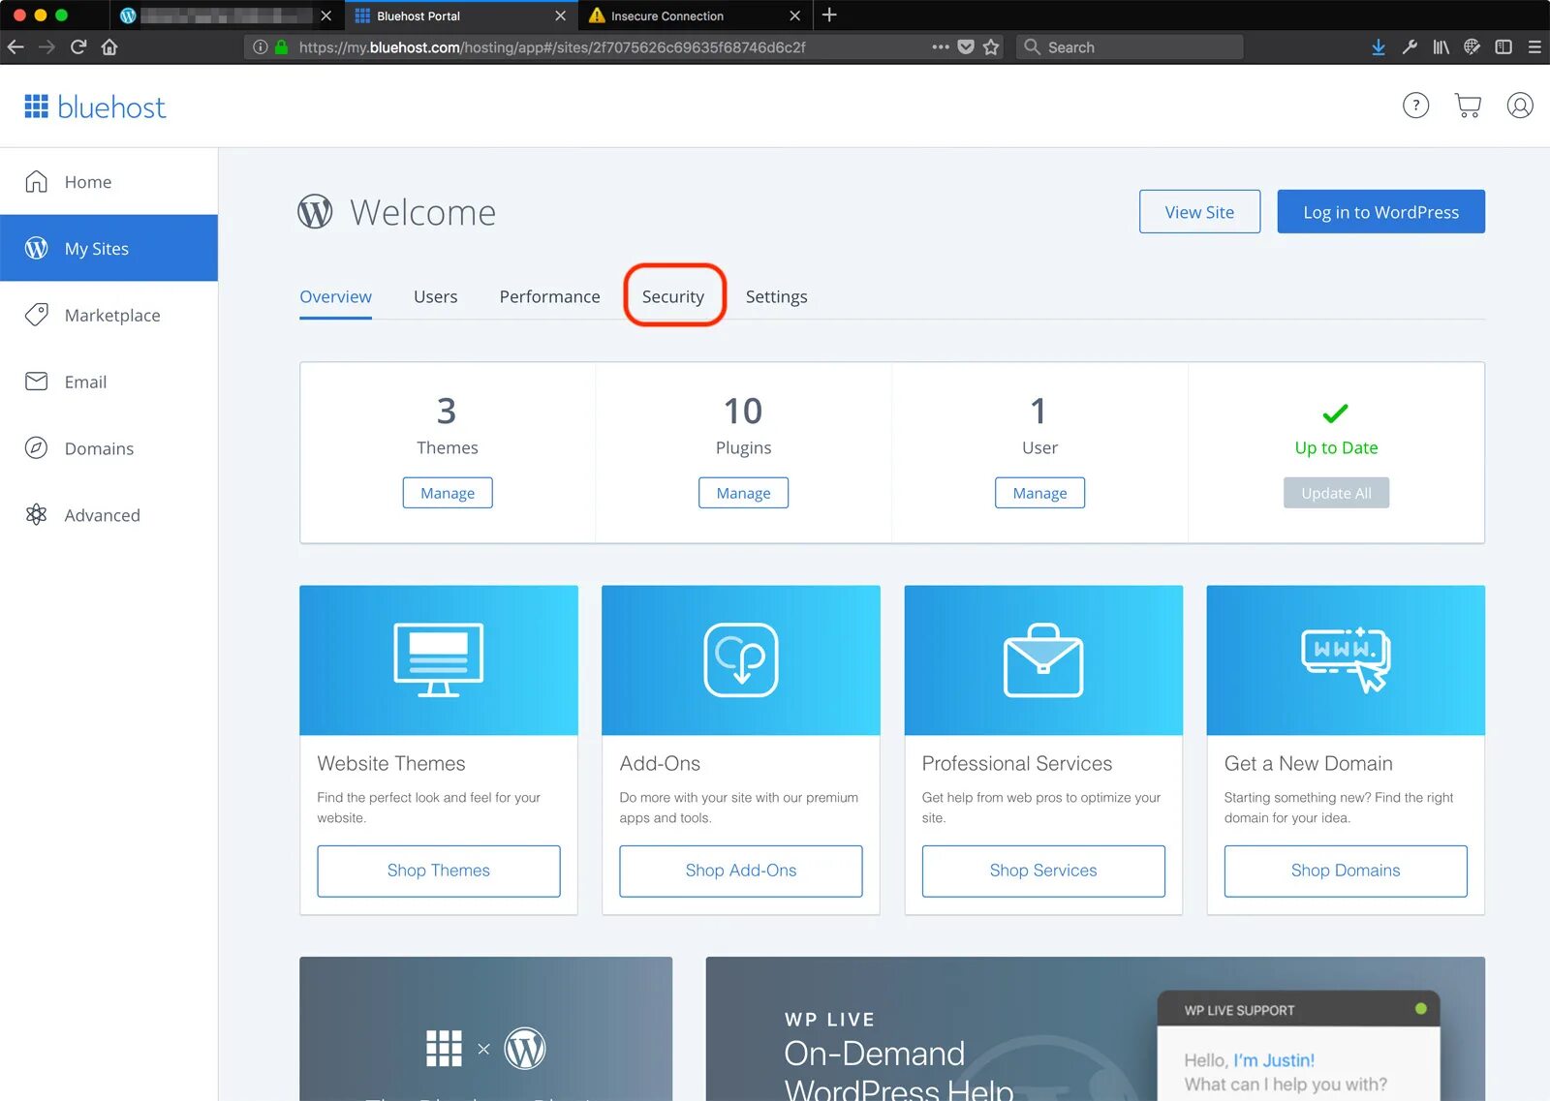Click the Professional Services briefcase image

point(1043,659)
